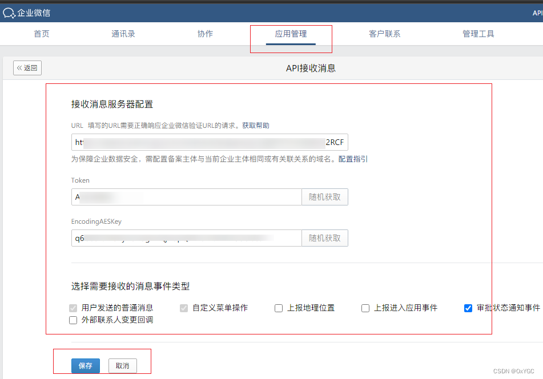Click the Token field label
The height and width of the screenshot is (379, 543).
pos(81,180)
